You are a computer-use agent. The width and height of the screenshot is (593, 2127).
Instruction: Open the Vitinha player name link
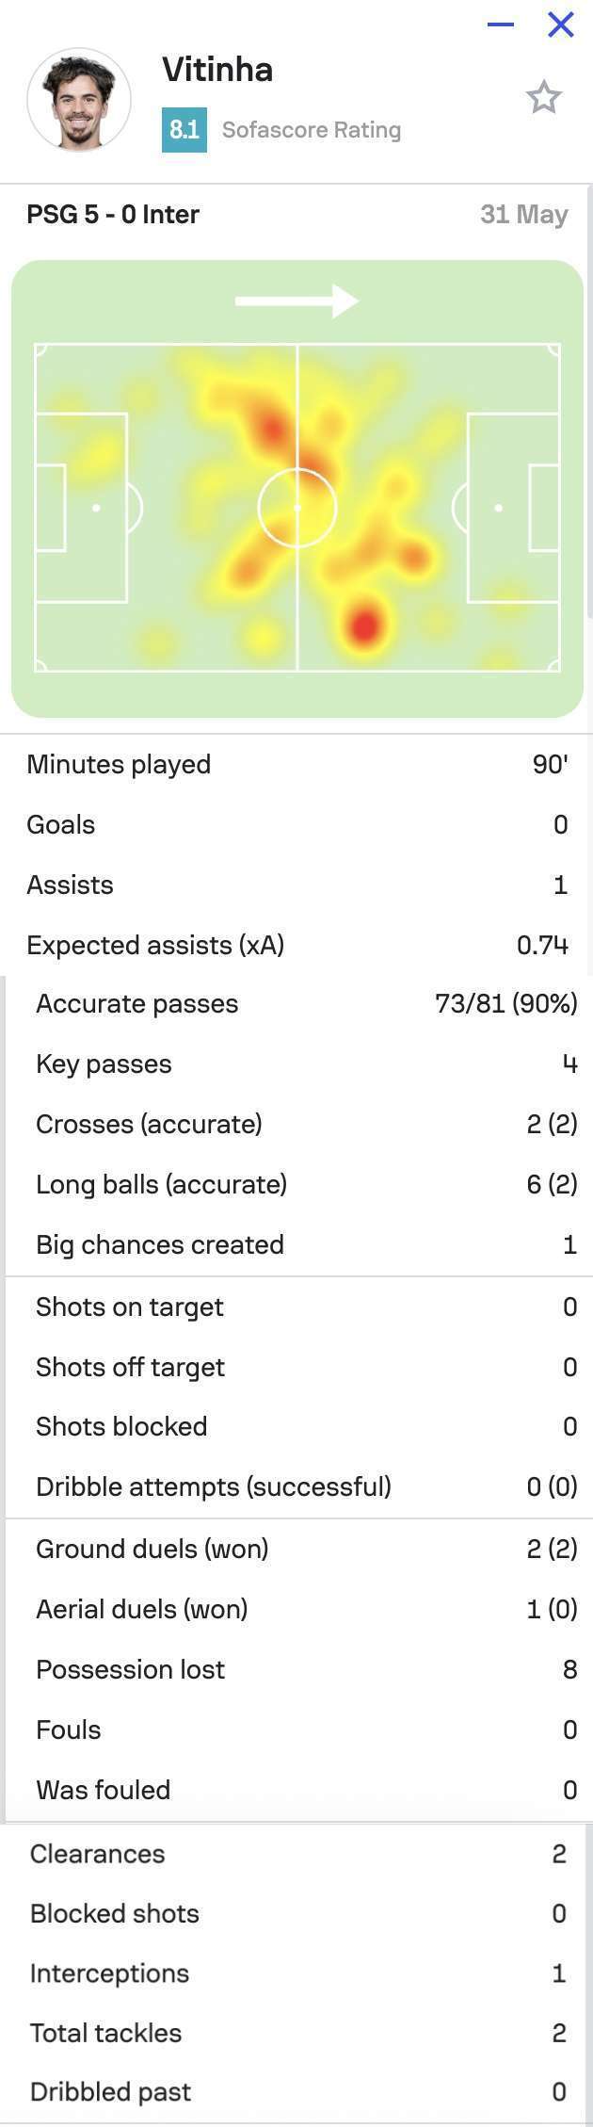pos(217,70)
